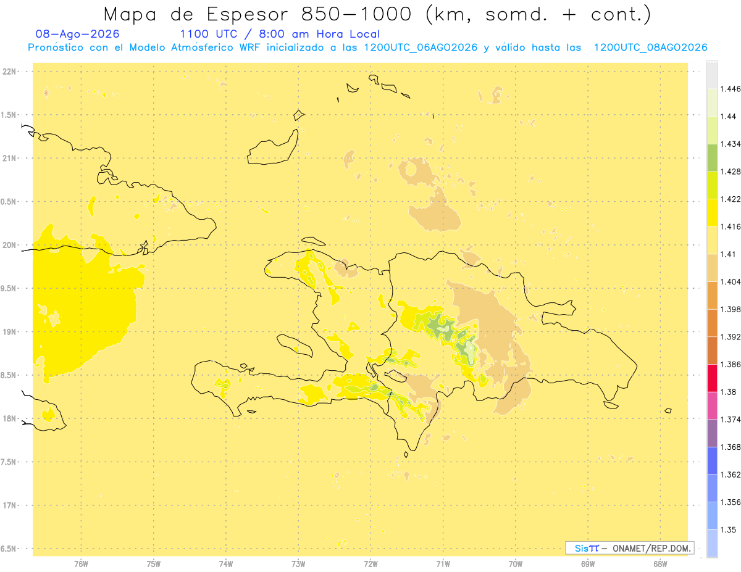The image size is (741, 572).
Task: Click the "72W" longitude label
Action: click(371, 564)
